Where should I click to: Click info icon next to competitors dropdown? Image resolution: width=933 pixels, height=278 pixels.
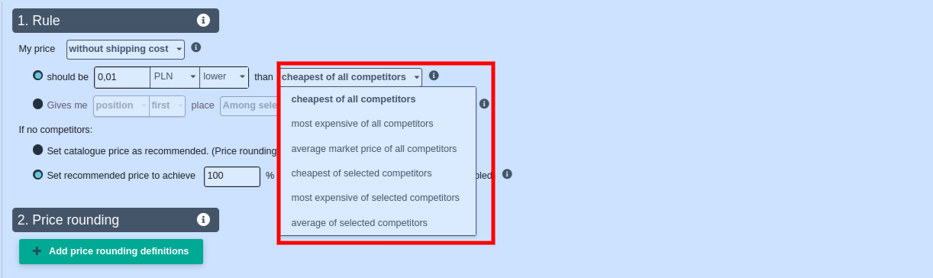point(434,76)
